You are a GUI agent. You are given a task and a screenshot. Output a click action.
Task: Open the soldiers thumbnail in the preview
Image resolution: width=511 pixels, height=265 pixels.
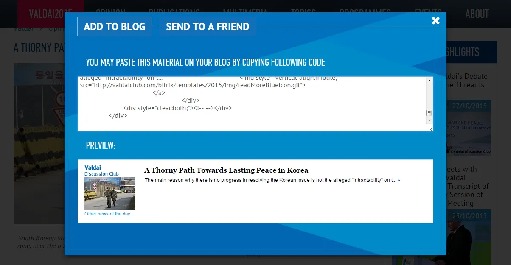click(x=110, y=193)
